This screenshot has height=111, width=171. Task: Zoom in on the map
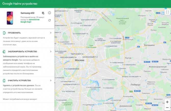(167, 102)
